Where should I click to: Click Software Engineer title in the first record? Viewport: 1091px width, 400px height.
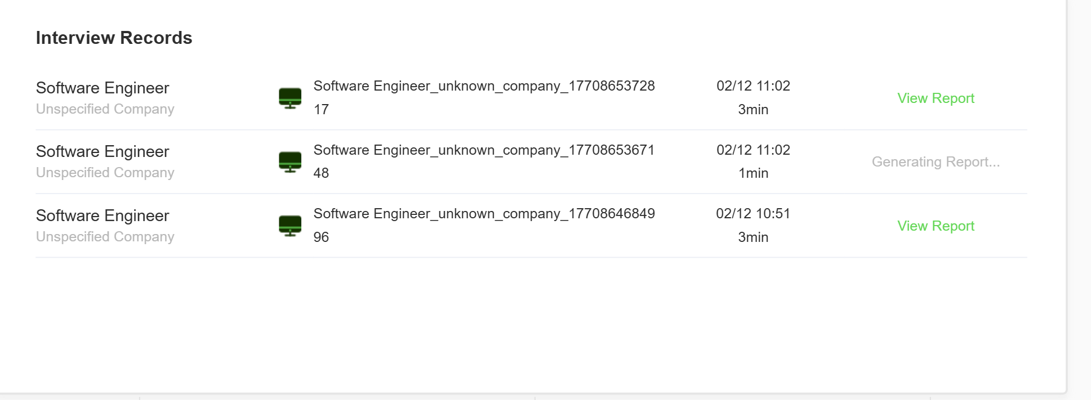pos(103,88)
